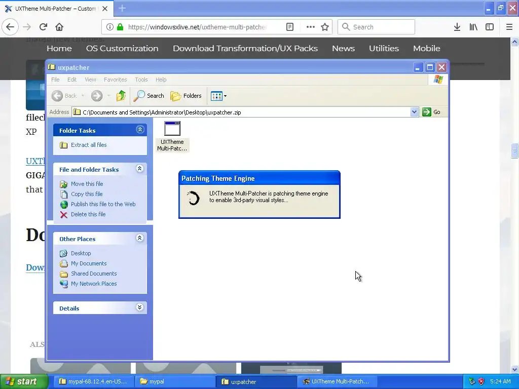Go back in the browser
Screen dimensions: 519x389
pos(10,27)
